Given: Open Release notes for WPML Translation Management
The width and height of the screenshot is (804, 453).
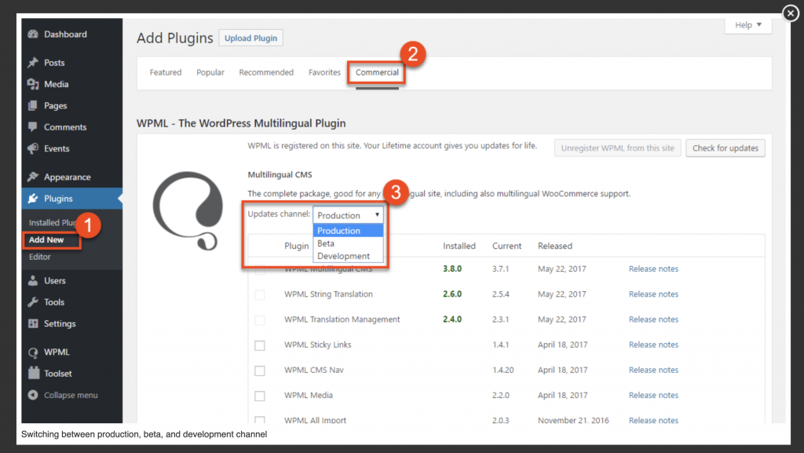Looking at the screenshot, I should pos(653,320).
